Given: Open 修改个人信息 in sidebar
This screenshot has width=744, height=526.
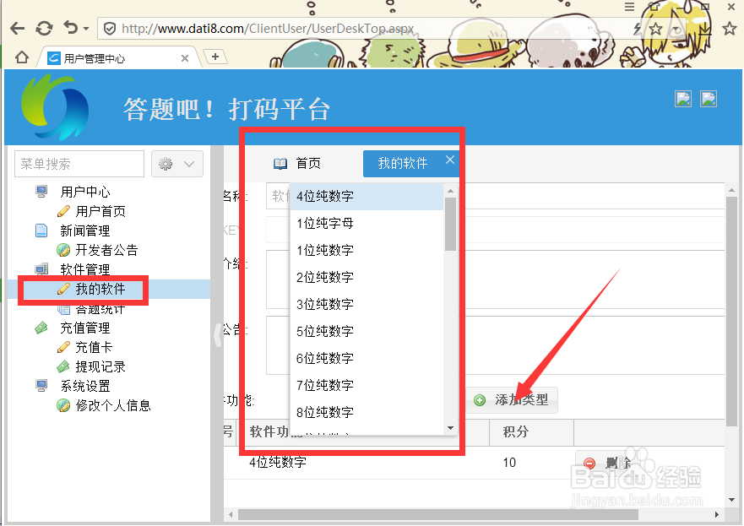Looking at the screenshot, I should (x=113, y=405).
